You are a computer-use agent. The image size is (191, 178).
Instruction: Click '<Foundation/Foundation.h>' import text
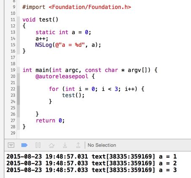tap(90, 7)
